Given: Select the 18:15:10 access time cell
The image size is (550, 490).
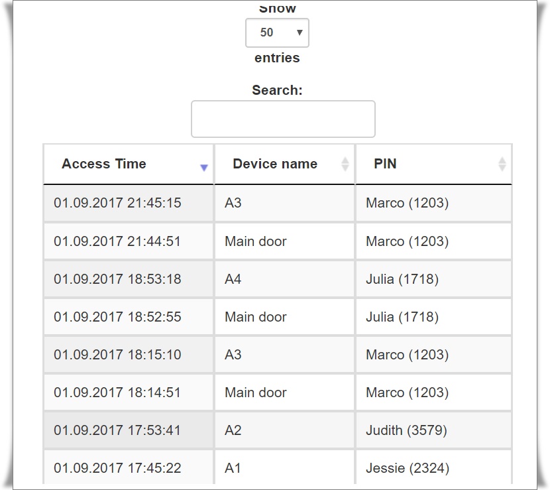Looking at the screenshot, I should tap(117, 355).
